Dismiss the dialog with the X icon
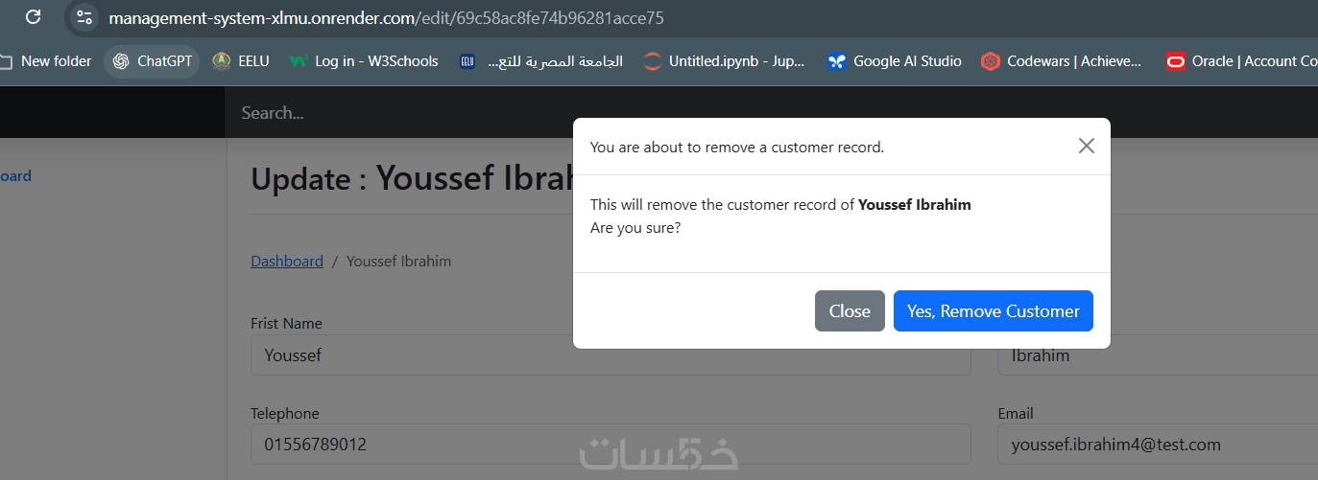Viewport: 1318px width, 480px height. [x=1086, y=146]
